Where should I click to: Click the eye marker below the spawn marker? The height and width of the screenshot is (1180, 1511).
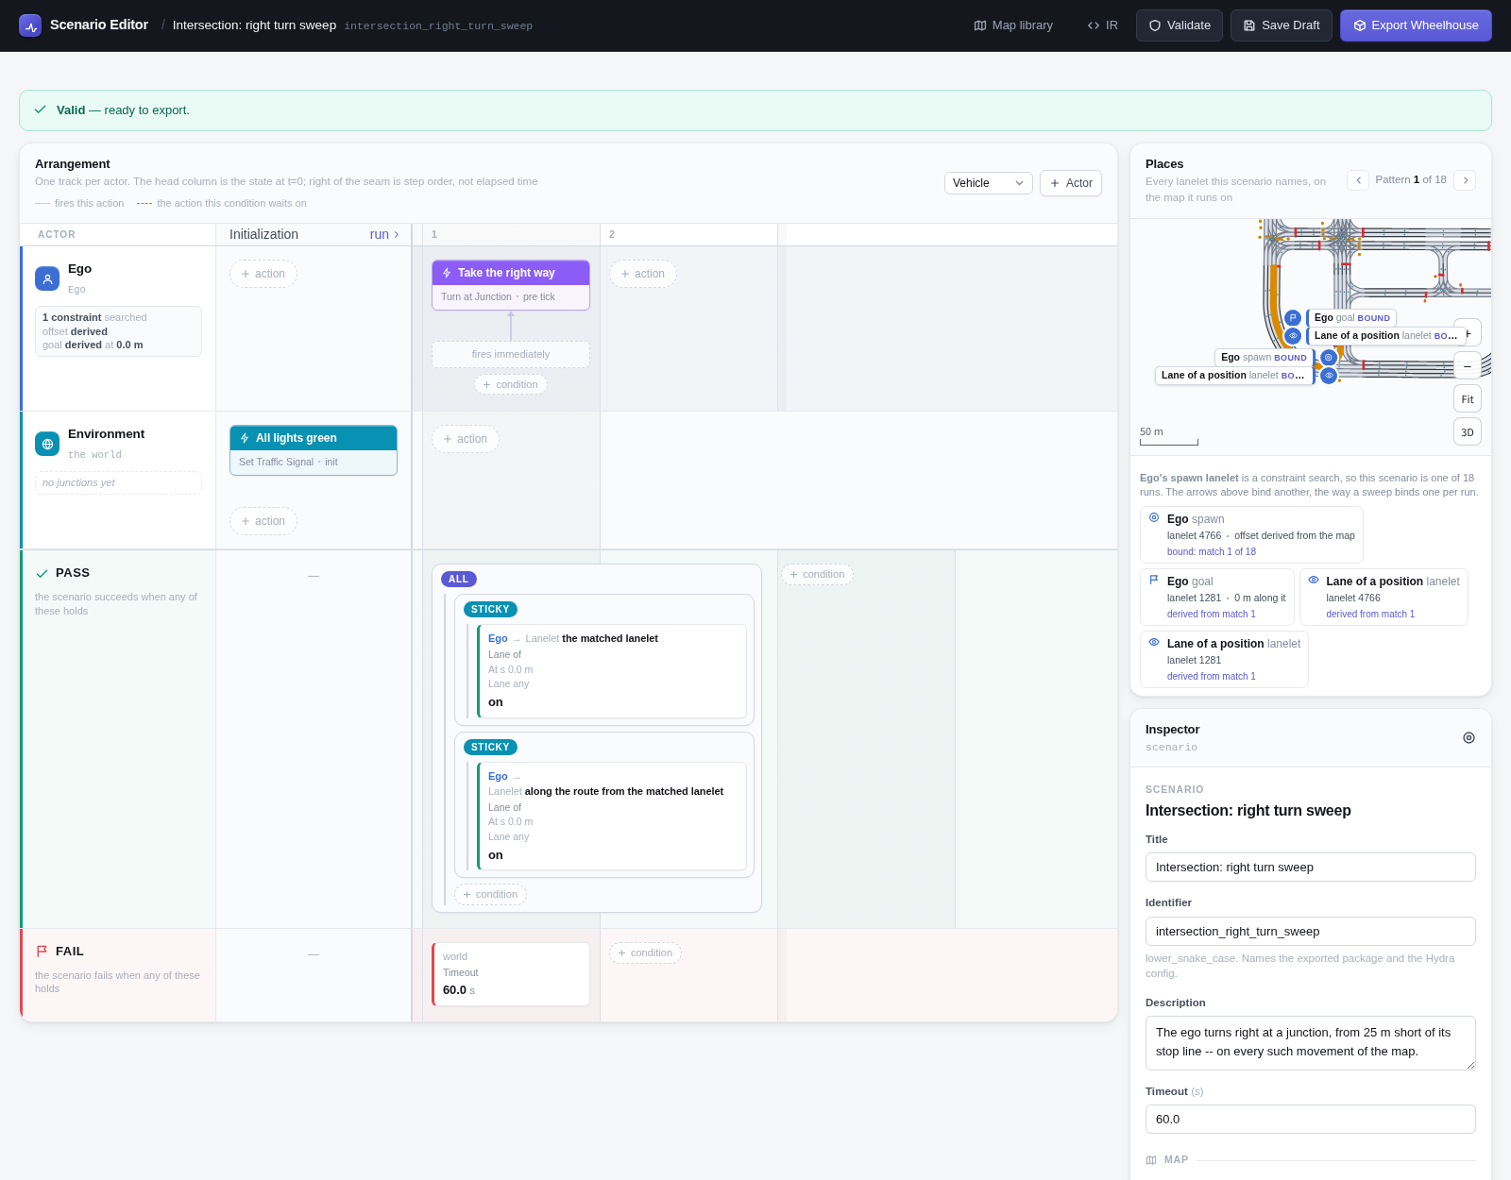1329,376
